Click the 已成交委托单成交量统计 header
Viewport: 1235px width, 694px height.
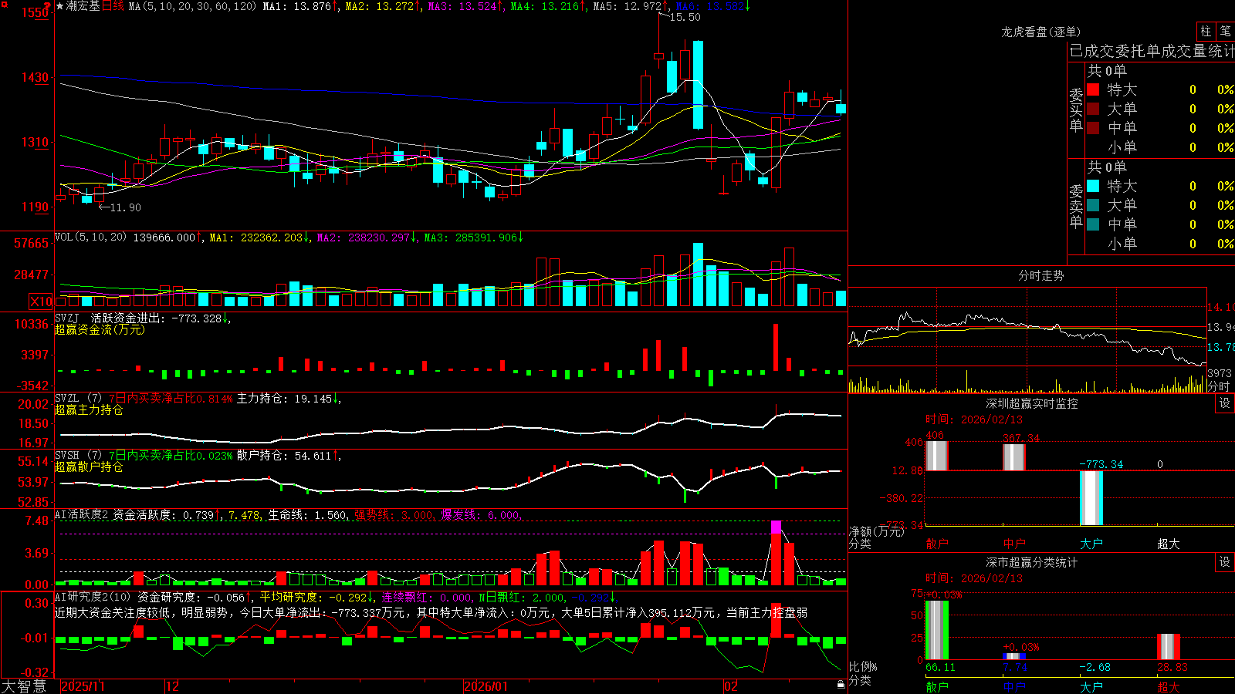click(1152, 51)
